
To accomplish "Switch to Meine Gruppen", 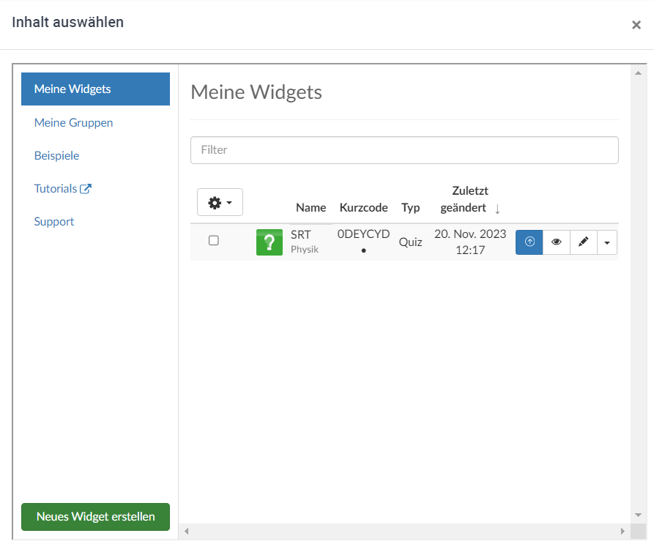I will [x=73, y=123].
